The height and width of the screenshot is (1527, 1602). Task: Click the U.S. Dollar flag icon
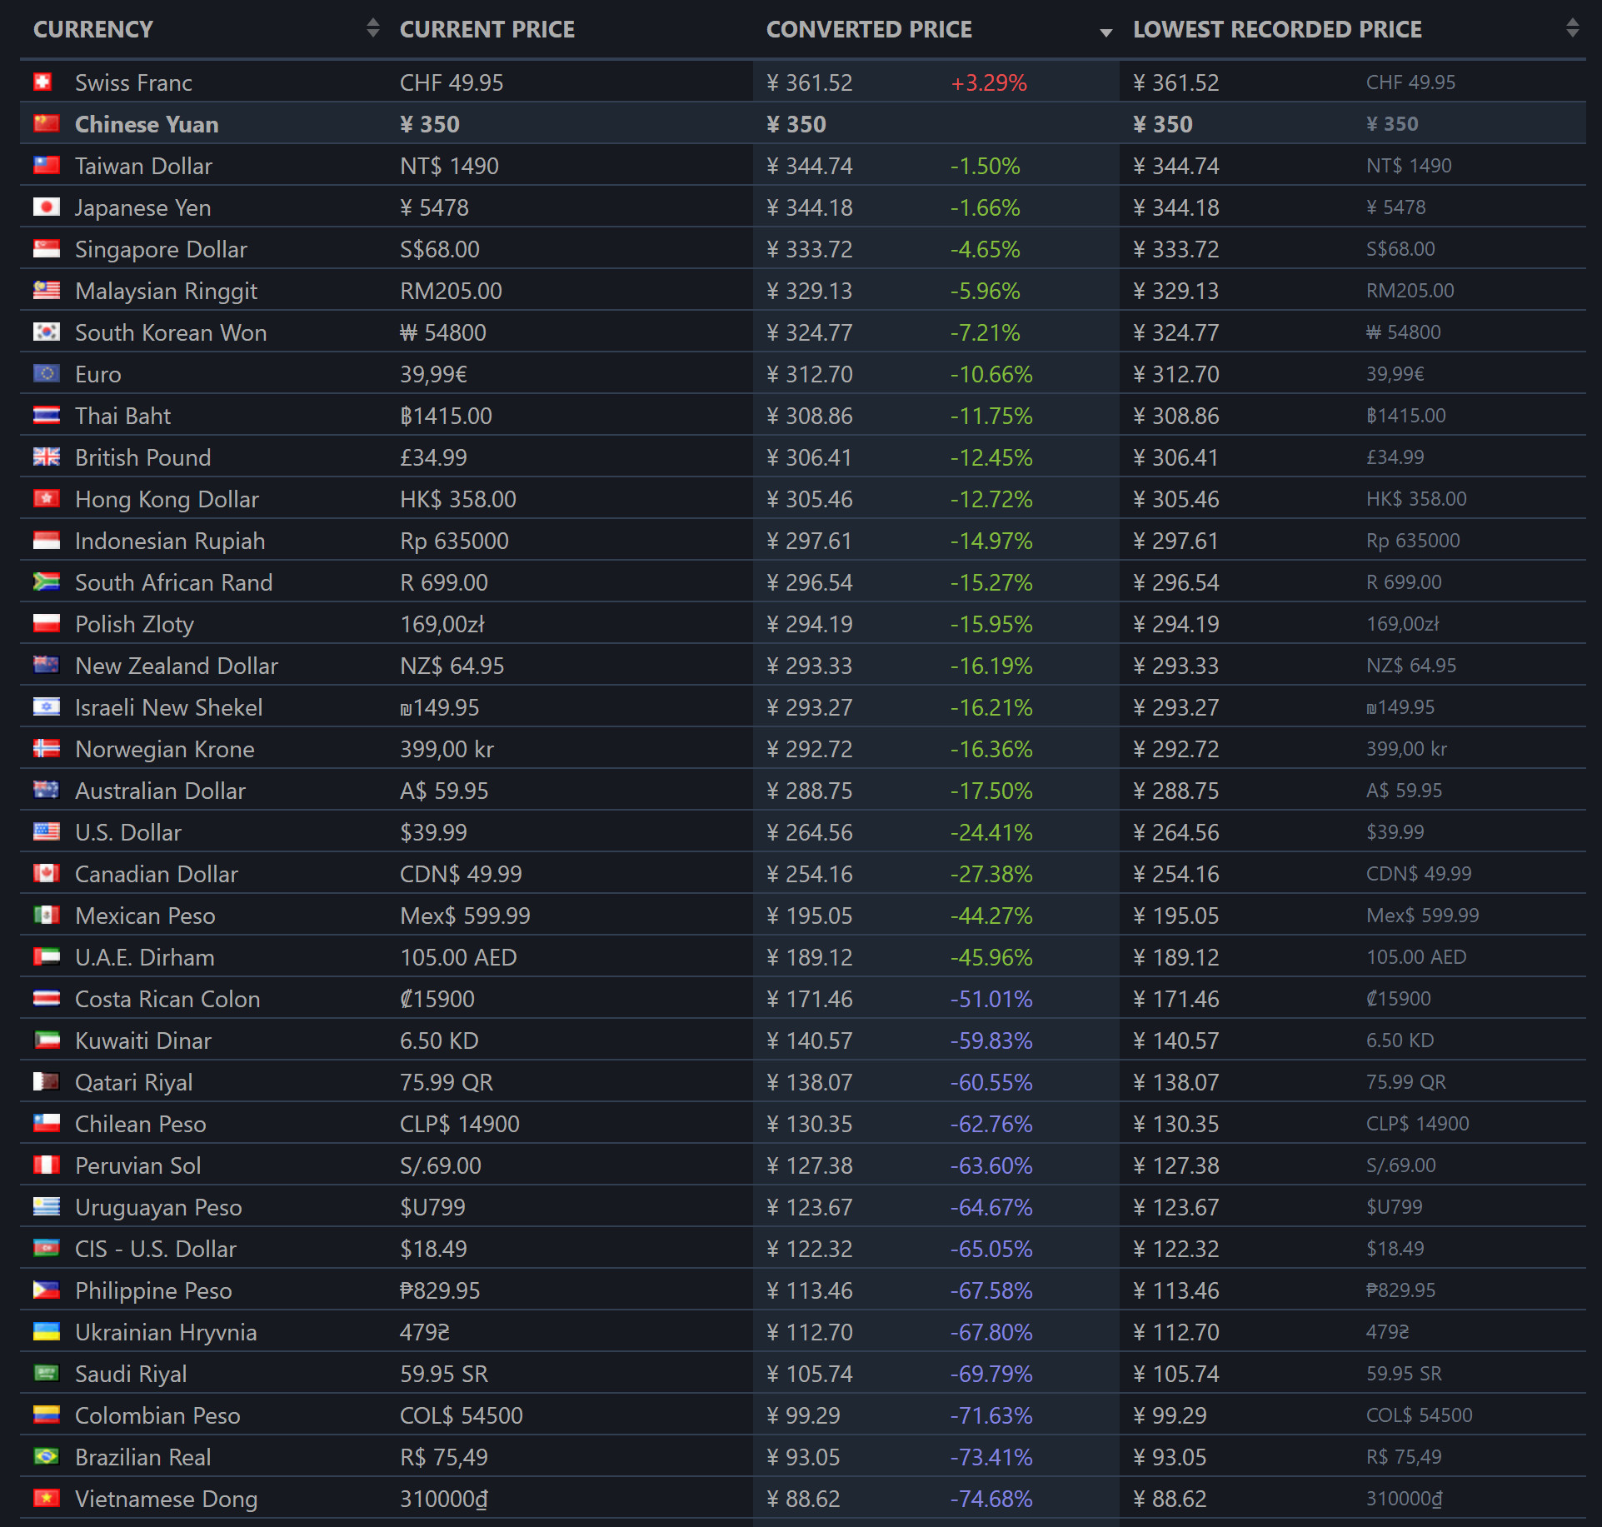(x=46, y=831)
